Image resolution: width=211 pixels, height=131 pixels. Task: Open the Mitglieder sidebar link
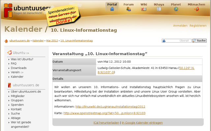[x=18, y=96]
